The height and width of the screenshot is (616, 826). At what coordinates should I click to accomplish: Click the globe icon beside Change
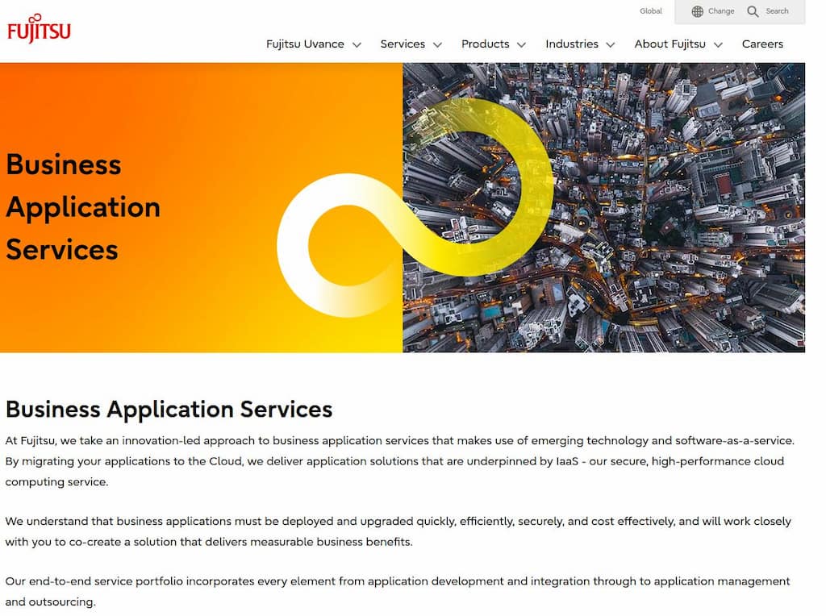697,11
